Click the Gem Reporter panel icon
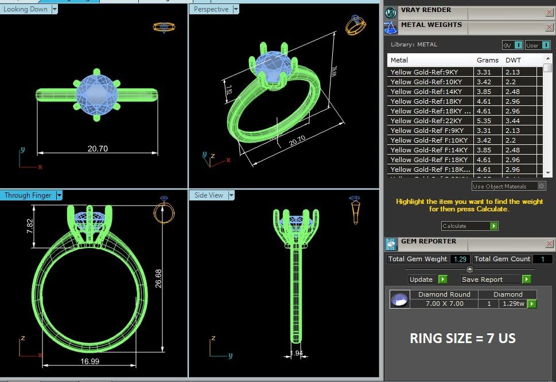Viewport: 556px width, 382px height. coord(391,244)
